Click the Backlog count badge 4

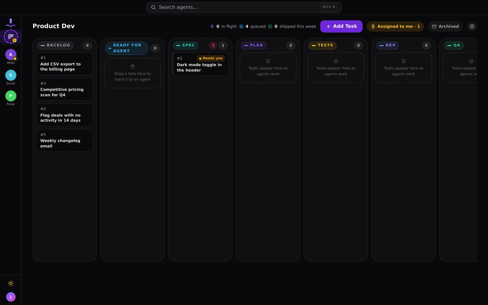pyautogui.click(x=87, y=45)
